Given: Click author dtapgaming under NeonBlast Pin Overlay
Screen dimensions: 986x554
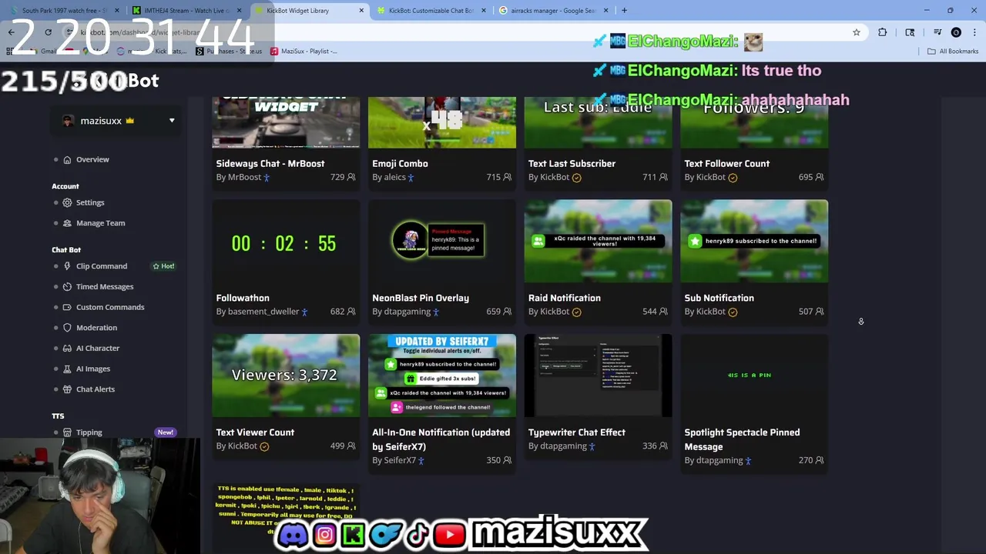Looking at the screenshot, I should (407, 312).
